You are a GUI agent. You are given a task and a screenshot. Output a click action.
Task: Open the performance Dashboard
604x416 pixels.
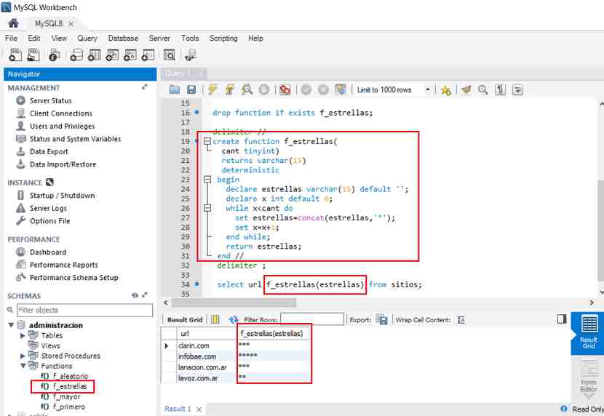[48, 252]
